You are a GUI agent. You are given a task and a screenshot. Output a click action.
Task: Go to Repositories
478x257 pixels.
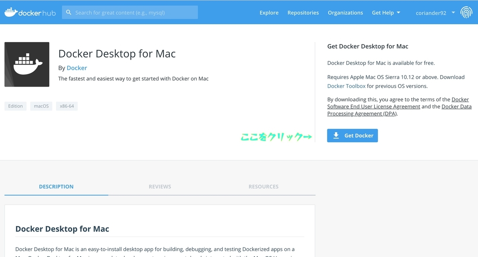pos(303,13)
